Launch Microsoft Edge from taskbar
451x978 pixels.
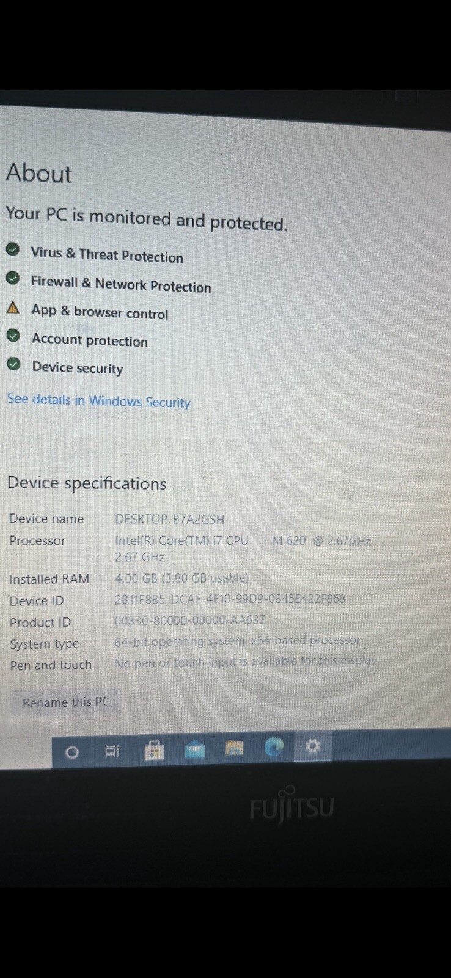[x=274, y=747]
